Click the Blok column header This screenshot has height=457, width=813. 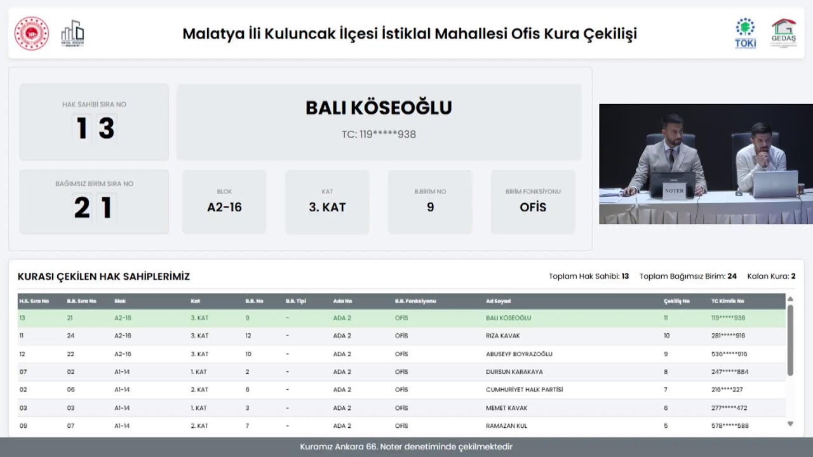[x=120, y=301]
